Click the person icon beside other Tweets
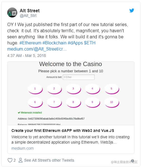 (x=21, y=160)
